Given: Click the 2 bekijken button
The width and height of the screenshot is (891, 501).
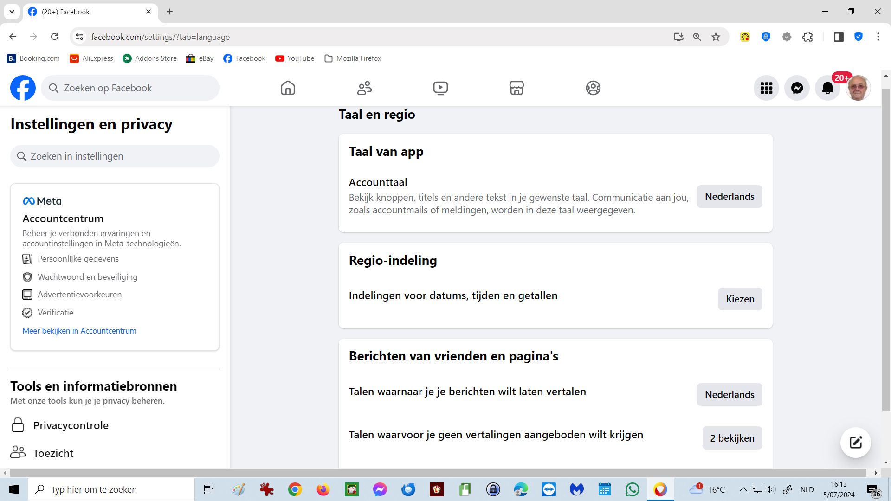Looking at the screenshot, I should pos(732,438).
